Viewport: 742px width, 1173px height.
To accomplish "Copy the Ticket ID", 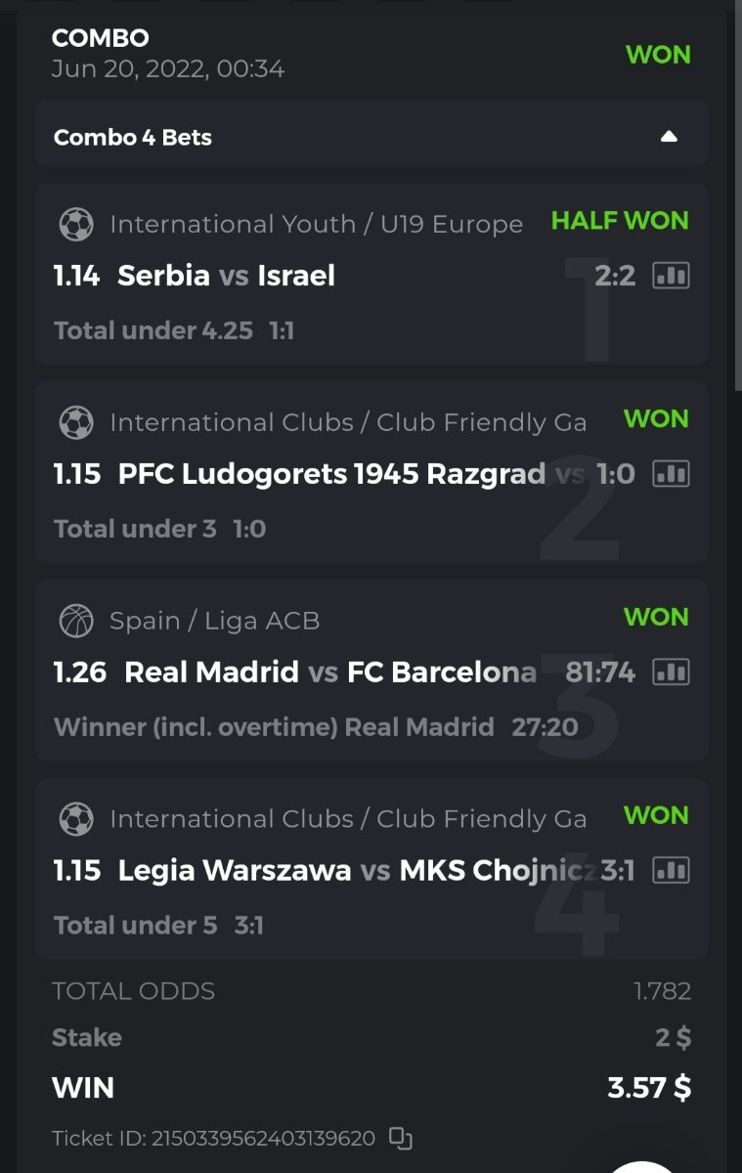I will [401, 1138].
